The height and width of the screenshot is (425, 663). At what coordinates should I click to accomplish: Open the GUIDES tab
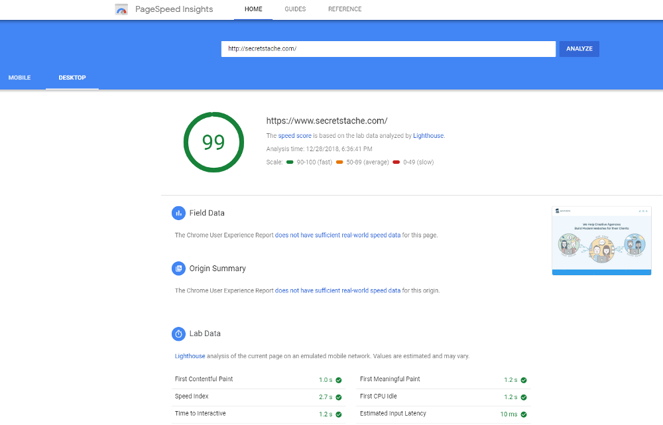[295, 9]
